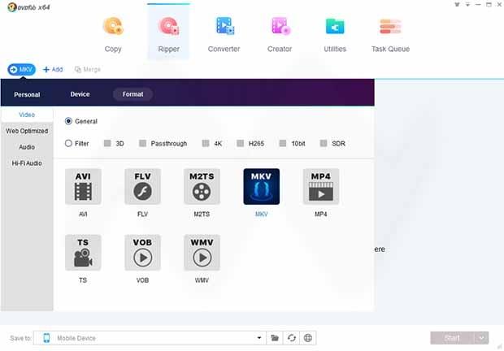Switch to the Device tab
Screen dimensions: 504x351
80,94
